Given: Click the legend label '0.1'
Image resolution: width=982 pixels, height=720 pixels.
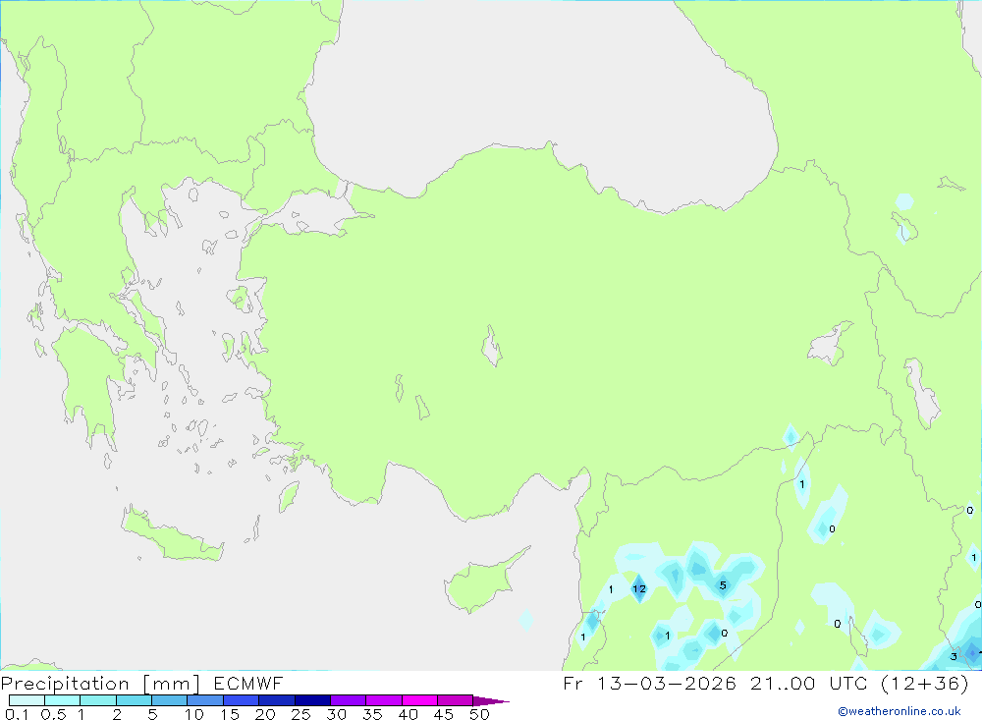Looking at the screenshot, I should coord(17,714).
